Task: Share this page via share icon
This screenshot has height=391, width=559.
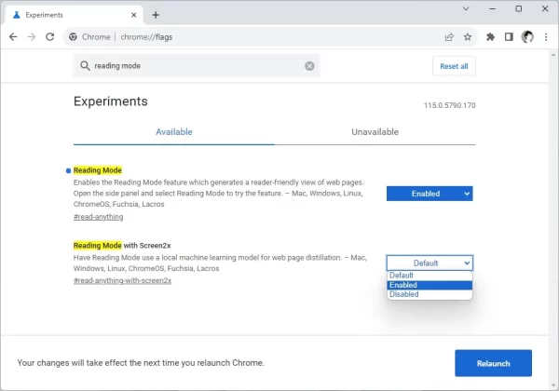Action: [x=449, y=36]
